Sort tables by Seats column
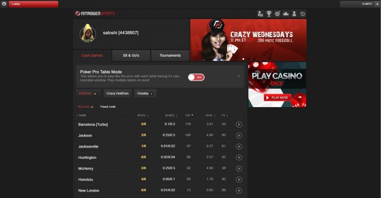Screen dimensions: 381x198 point(143,115)
